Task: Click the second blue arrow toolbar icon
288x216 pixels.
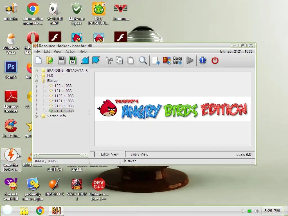Action: pyautogui.click(x=96, y=60)
